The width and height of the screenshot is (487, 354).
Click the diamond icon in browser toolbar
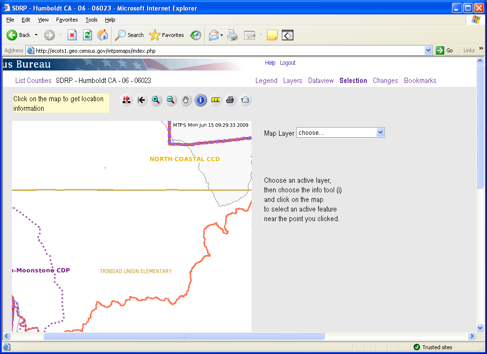pyautogui.click(x=288, y=35)
